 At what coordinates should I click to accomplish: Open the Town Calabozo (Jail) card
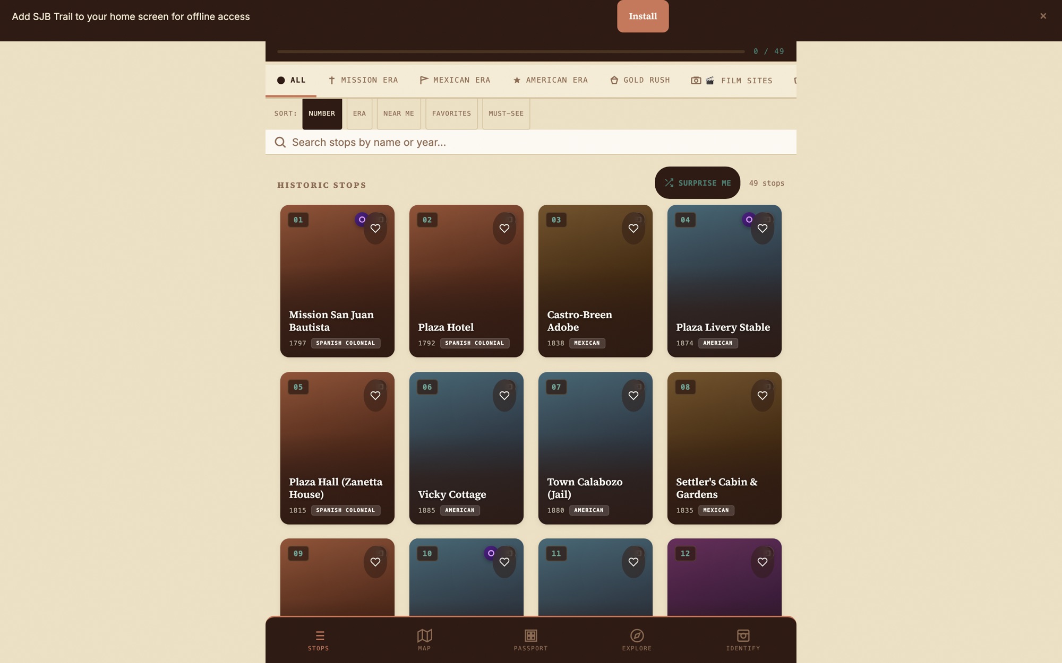pos(595,448)
